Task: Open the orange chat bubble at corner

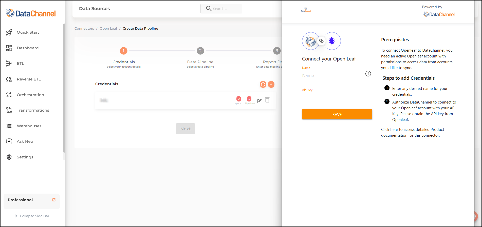Action: (476, 216)
